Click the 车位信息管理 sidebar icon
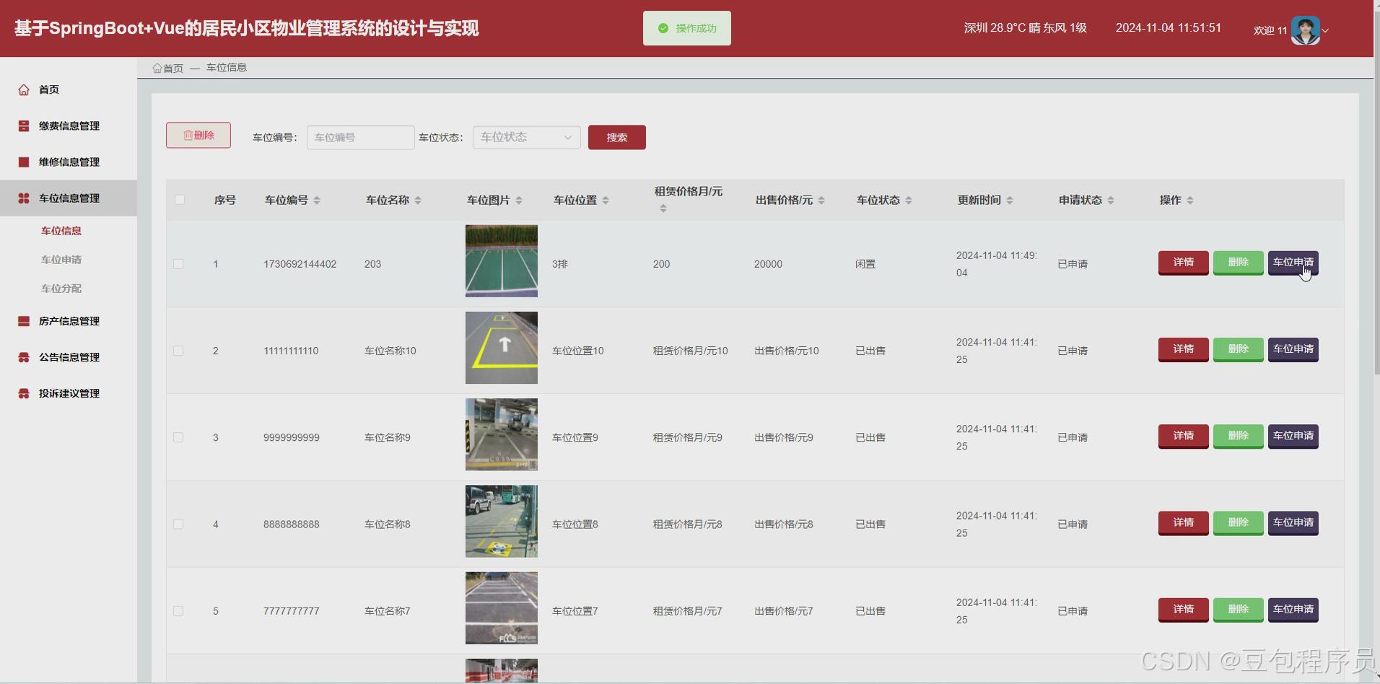1380x684 pixels. point(22,198)
